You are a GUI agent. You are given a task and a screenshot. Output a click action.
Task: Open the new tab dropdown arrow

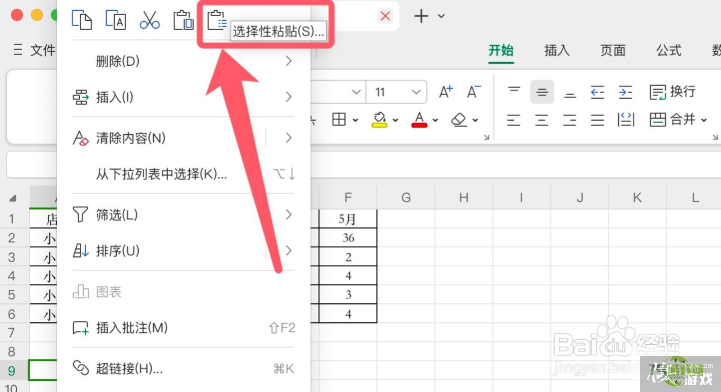(442, 16)
